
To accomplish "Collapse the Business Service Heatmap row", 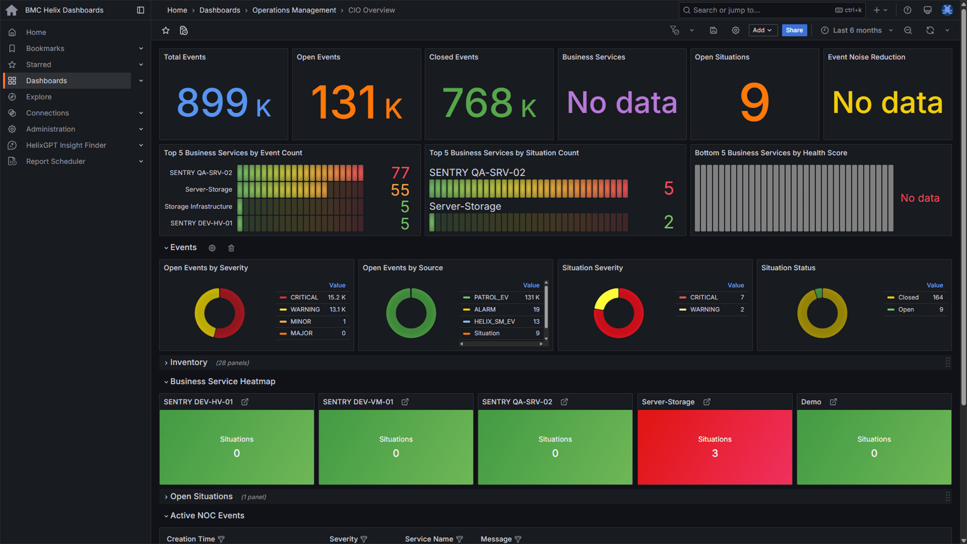I will [x=222, y=382].
